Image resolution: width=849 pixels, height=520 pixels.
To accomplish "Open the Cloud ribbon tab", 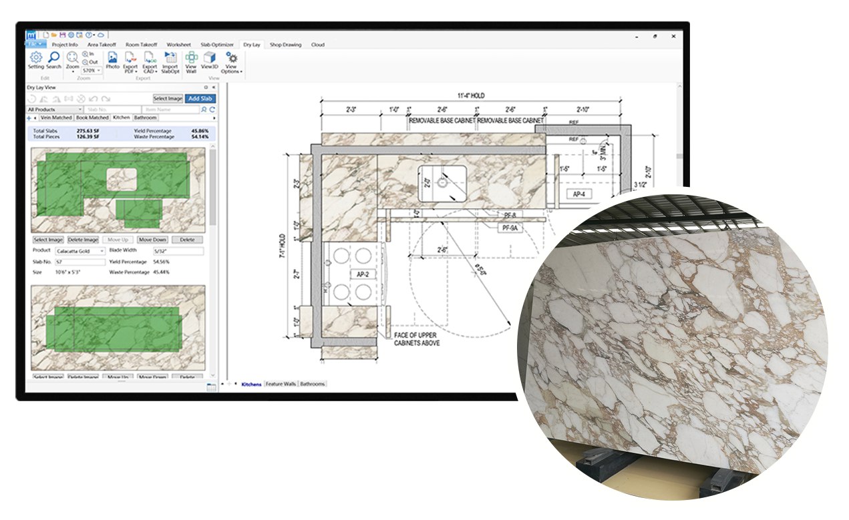I will click(317, 45).
